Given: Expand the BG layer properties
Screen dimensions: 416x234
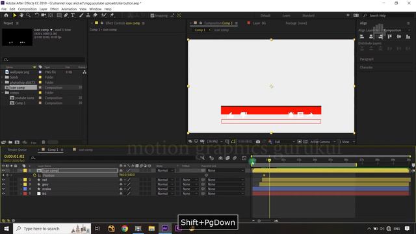Looking at the screenshot, I should pyautogui.click(x=21, y=194).
